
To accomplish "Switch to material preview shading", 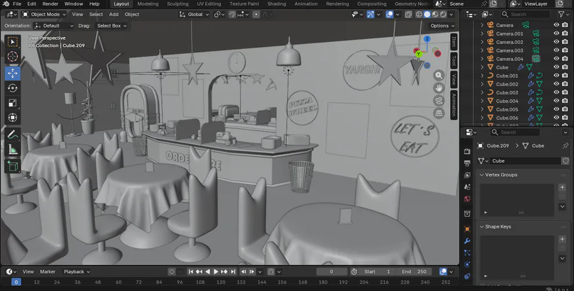I will pyautogui.click(x=435, y=14).
